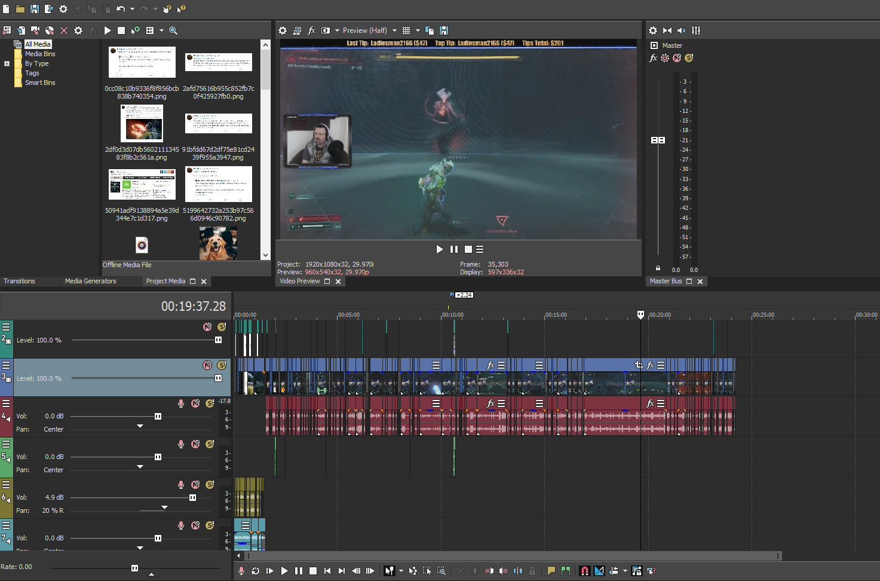Click Import Media in Project Media toolbar
The width and height of the screenshot is (880, 581).
point(21,30)
